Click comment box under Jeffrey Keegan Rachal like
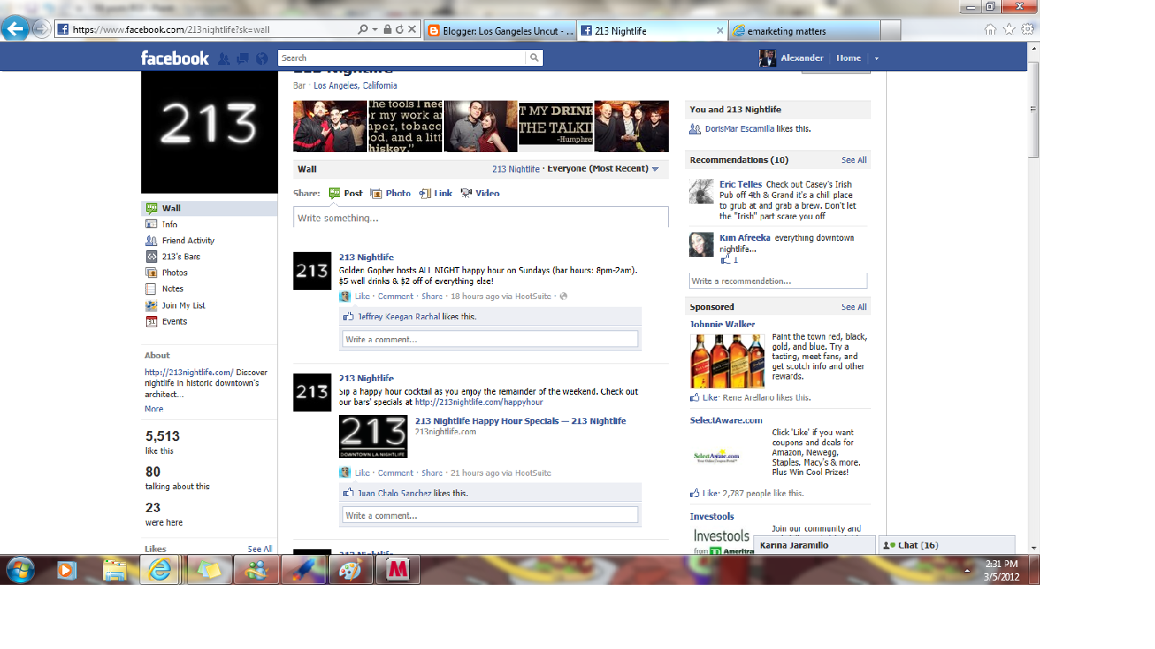 pos(490,339)
